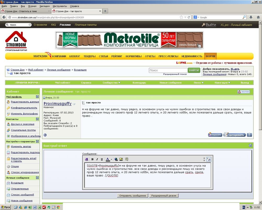Launch Google Chrome from the taskbar
Image resolution: width=262 pixels, height=210 pixels.
pyautogui.click(x=58, y=207)
